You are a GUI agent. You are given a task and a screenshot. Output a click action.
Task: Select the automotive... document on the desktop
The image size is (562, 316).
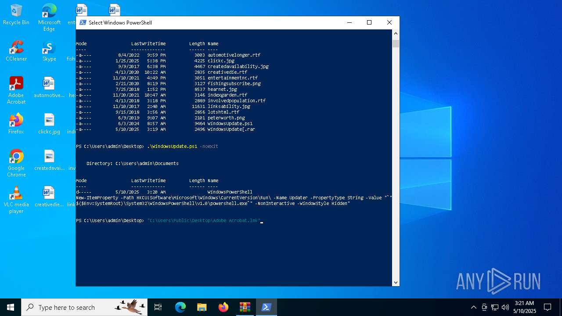coord(49,87)
